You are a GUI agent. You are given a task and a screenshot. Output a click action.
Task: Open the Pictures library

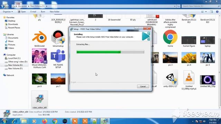(x=11, y=45)
